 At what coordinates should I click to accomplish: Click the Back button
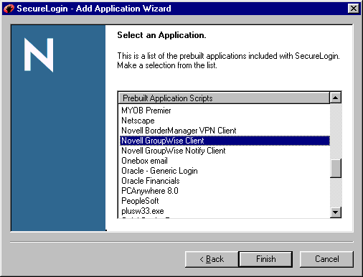tap(212, 259)
